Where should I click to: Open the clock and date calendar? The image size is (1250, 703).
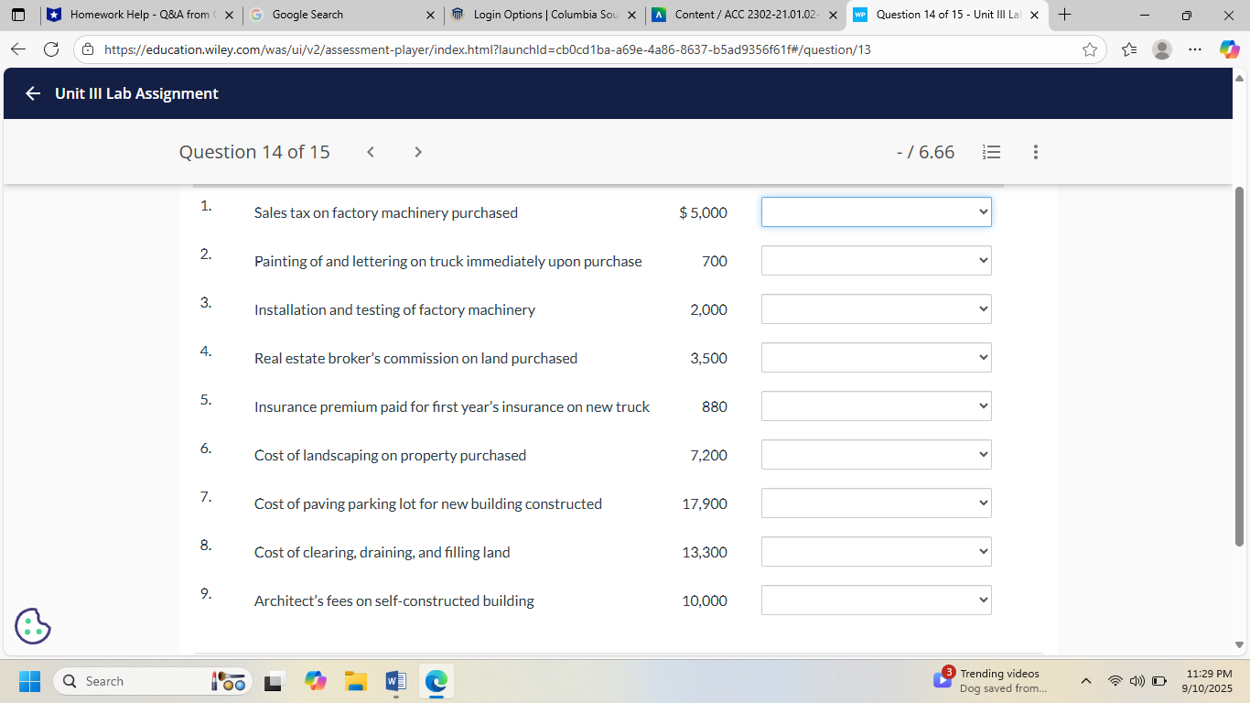click(1209, 681)
